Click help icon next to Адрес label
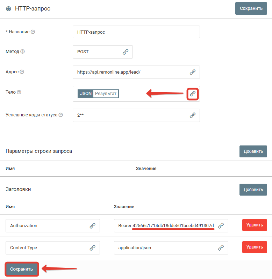 pyautogui.click(x=22, y=72)
